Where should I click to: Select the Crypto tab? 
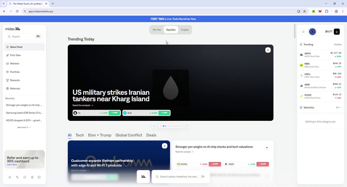pos(185,30)
